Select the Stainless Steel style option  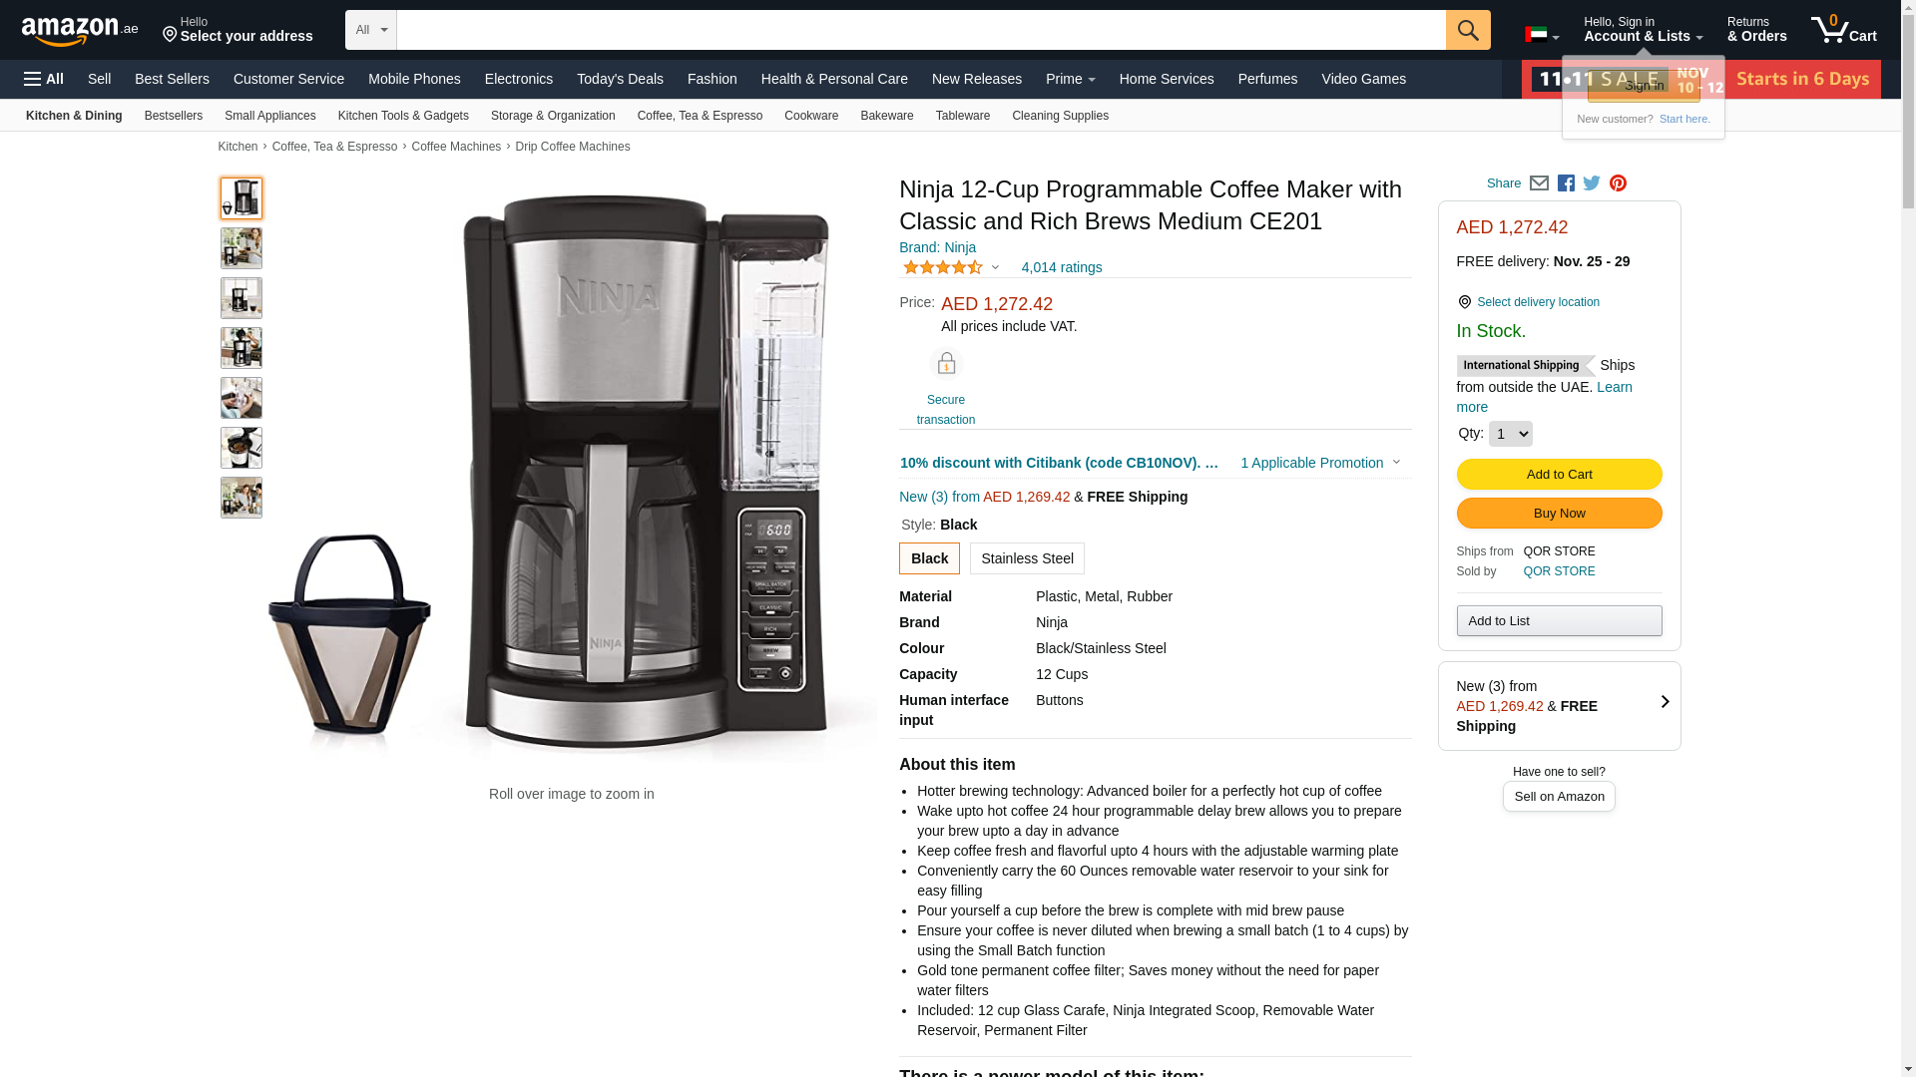pos(1027,558)
